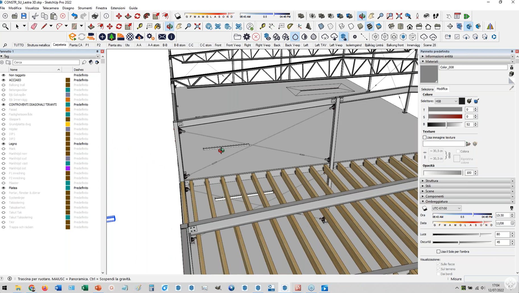Choose the Paint Bucket tool
The image size is (519, 293).
tap(158, 26)
